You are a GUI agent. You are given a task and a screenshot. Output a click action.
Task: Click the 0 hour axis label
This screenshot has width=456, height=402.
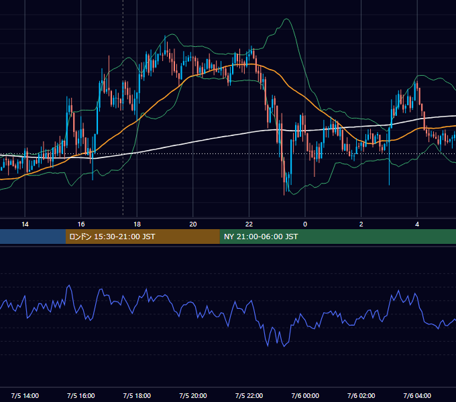(305, 224)
